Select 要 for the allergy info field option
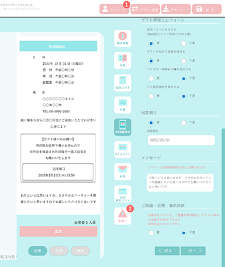Image resolution: width=225 pixels, height=267 pixels. [x=151, y=78]
